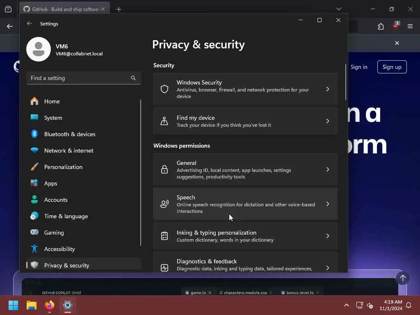Open Windows Security settings
The width and height of the screenshot is (420, 315).
[245, 89]
